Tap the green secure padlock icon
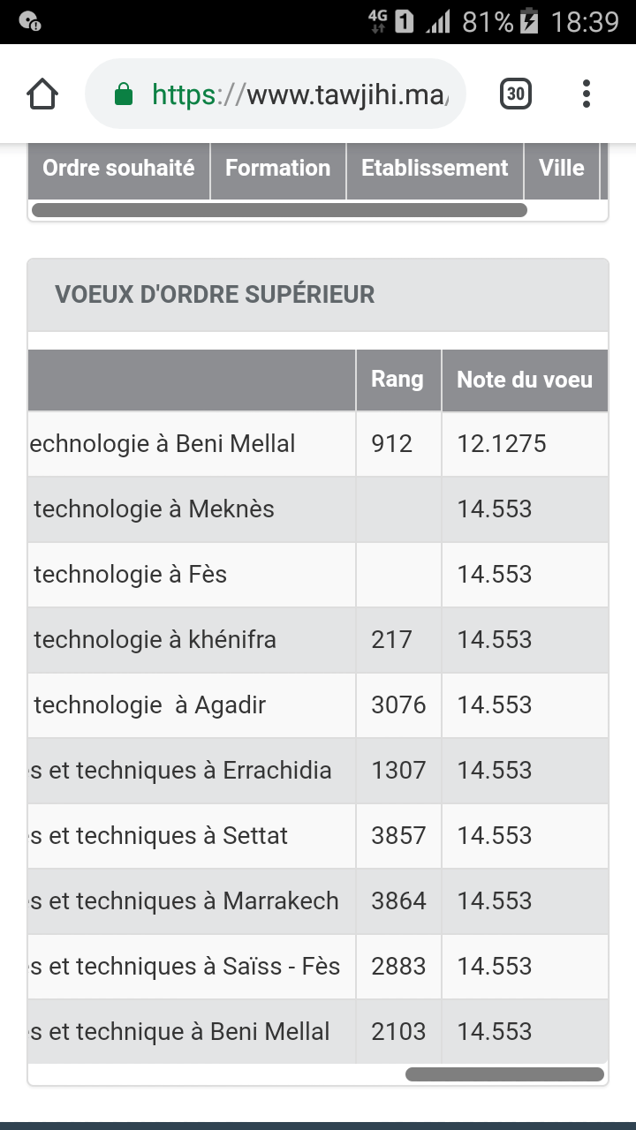The height and width of the screenshot is (1130, 636). pos(125,94)
